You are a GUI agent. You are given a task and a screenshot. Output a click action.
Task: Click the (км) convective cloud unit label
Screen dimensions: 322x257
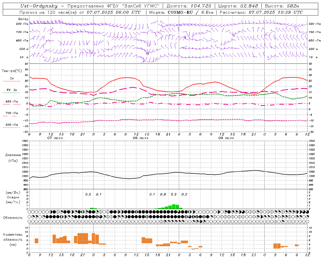coord(13,244)
